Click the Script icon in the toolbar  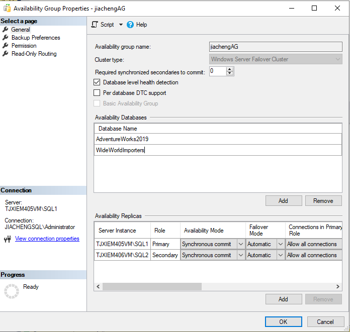click(95, 25)
